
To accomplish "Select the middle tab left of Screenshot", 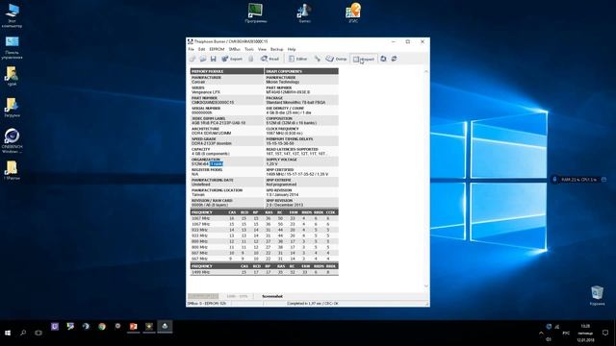I will tap(237, 296).
